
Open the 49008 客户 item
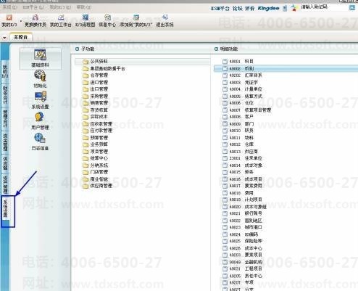coord(238,117)
